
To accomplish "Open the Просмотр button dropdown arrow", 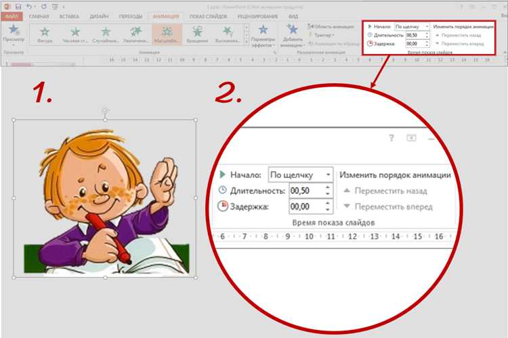I will (x=14, y=45).
